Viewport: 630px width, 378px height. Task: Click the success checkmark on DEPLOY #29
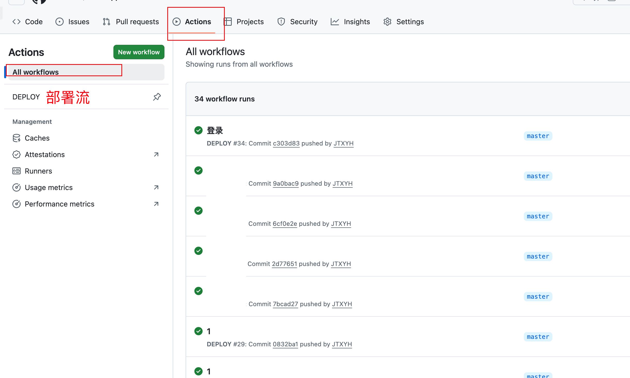point(198,331)
